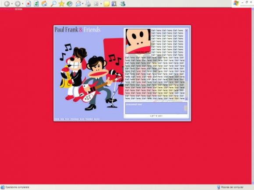Open the FRIENDS navigation link
254x190 pixels.
pos(89,119)
